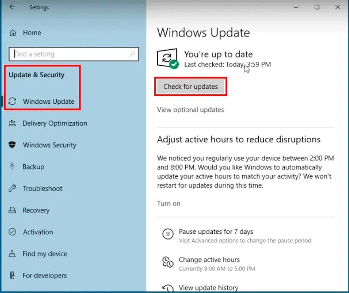Click Last checked: Today, 3:59 PM text
The height and width of the screenshot is (293, 349).
[228, 64]
